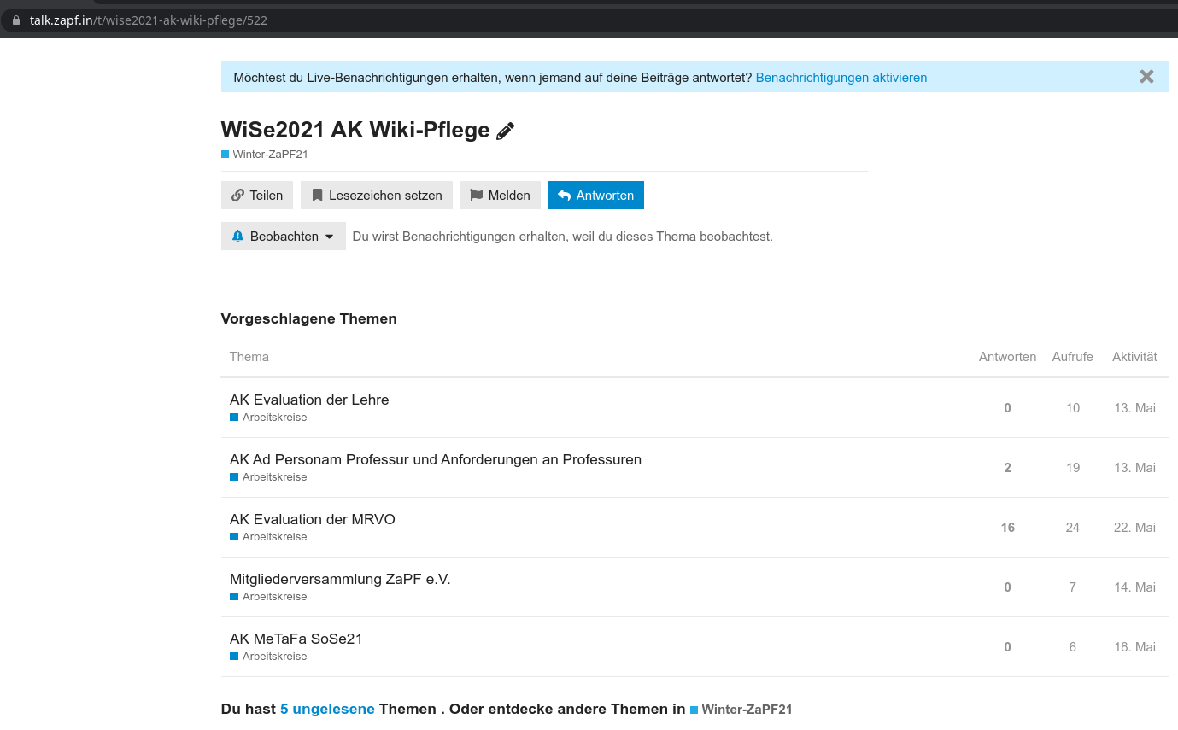
Task: Flag the topic using Melden button
Action: click(500, 196)
